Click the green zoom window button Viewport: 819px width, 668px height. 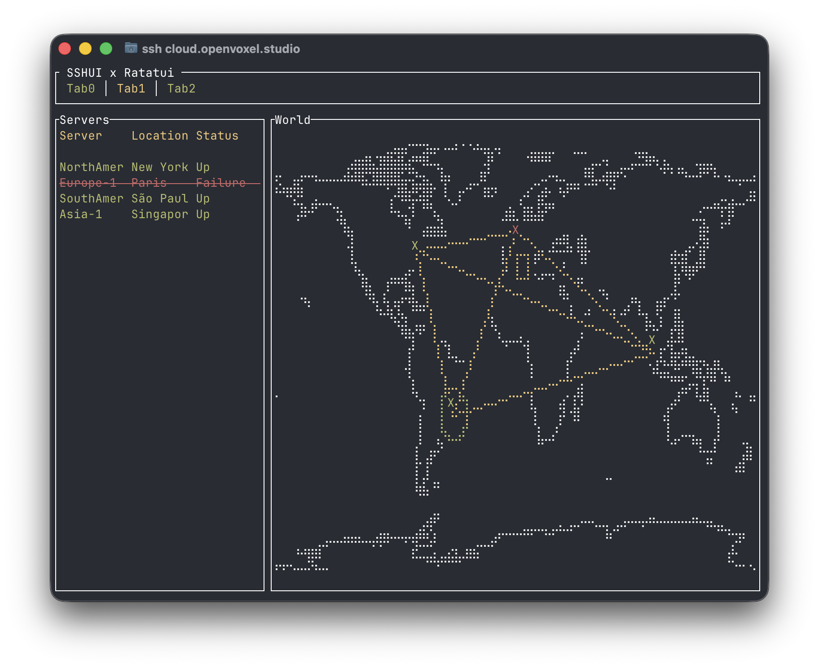point(106,48)
